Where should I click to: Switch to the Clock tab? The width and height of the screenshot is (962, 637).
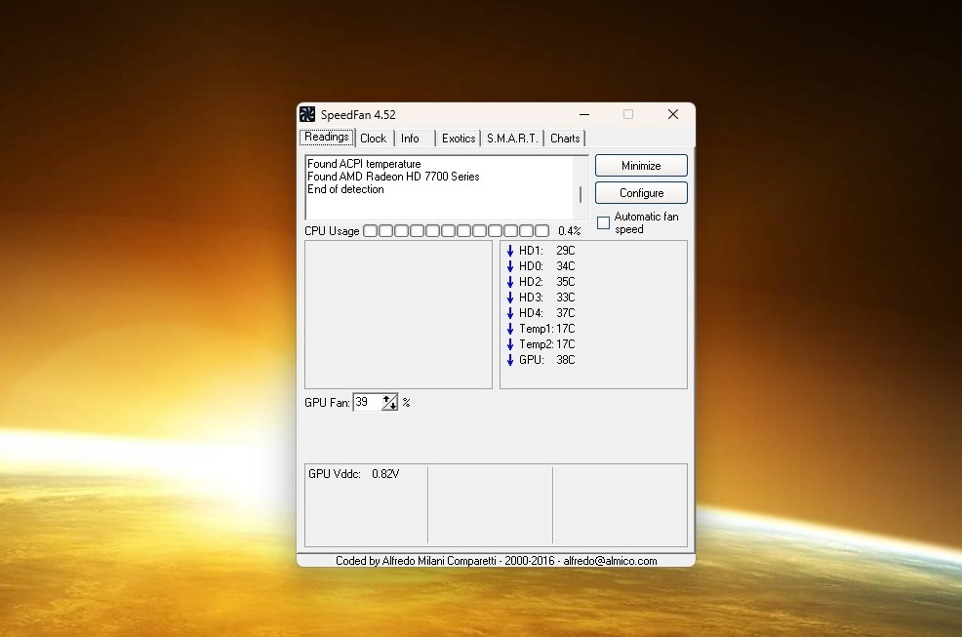373,139
